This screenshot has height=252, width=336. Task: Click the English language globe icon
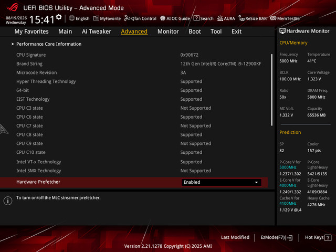click(71, 18)
